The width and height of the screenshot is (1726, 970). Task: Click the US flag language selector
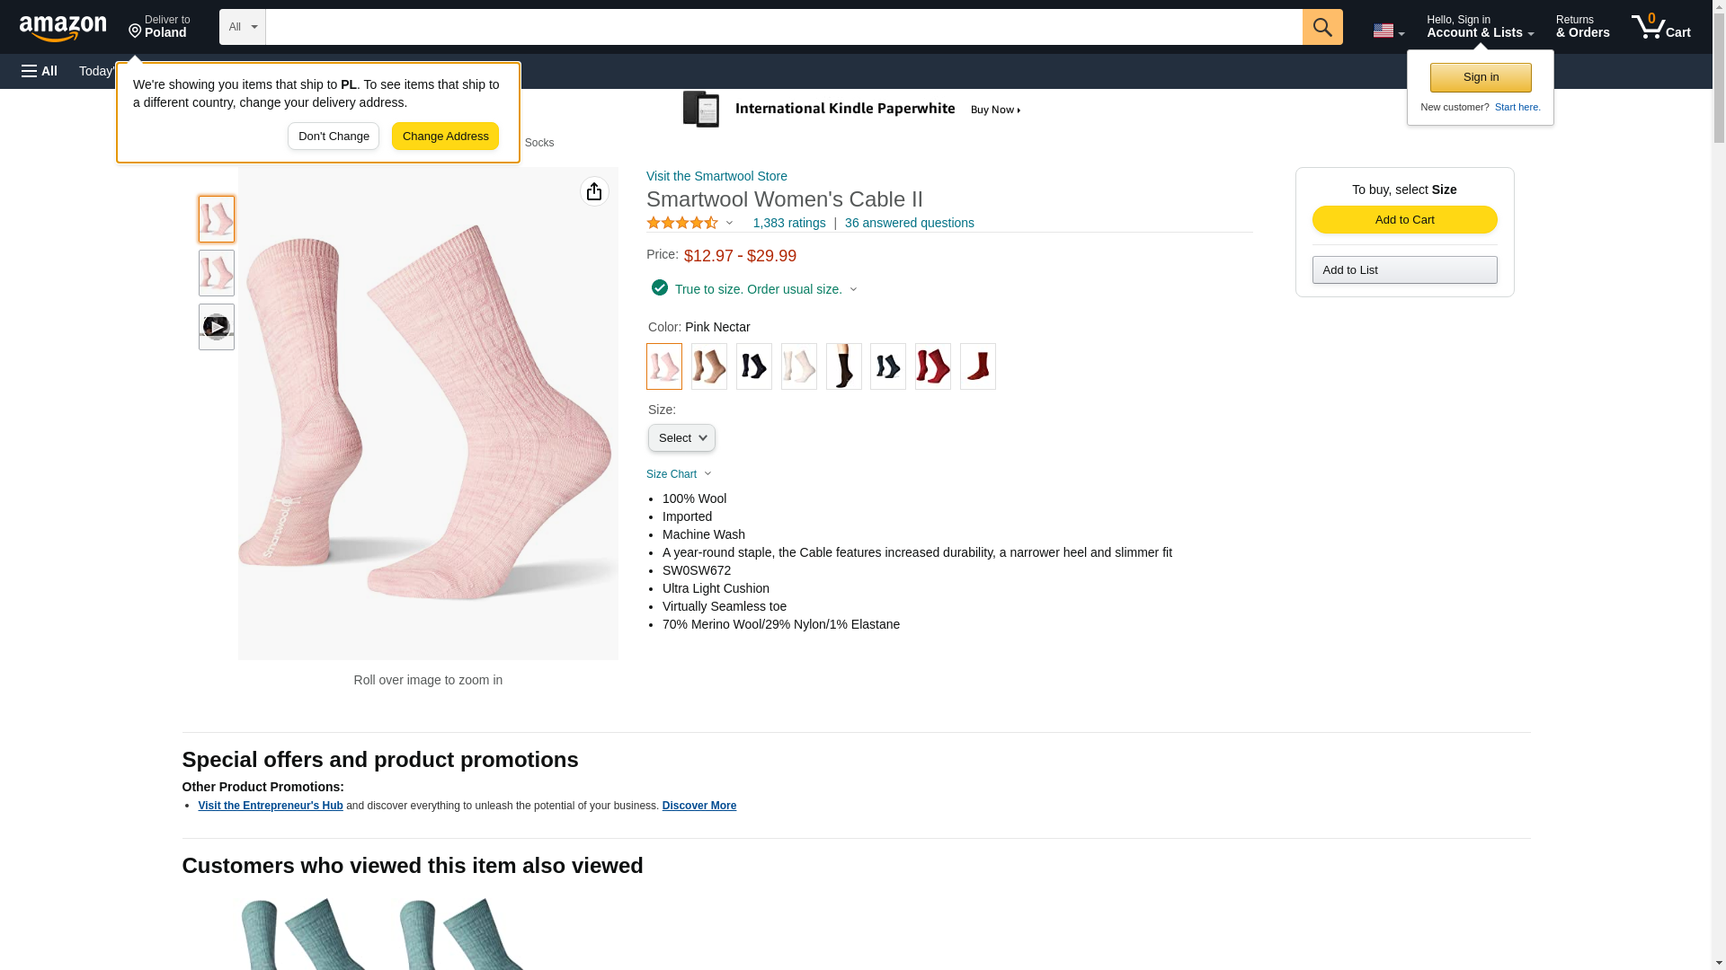(1388, 31)
